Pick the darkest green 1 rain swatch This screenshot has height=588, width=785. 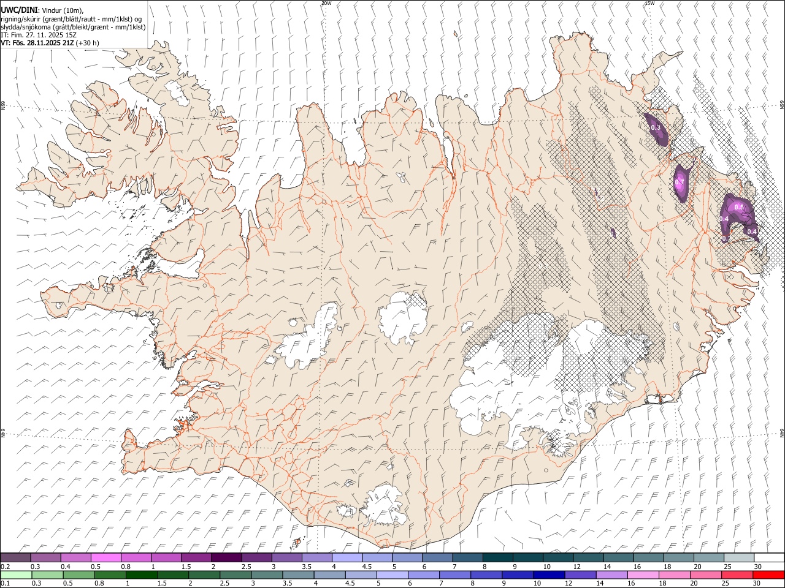coord(141,575)
